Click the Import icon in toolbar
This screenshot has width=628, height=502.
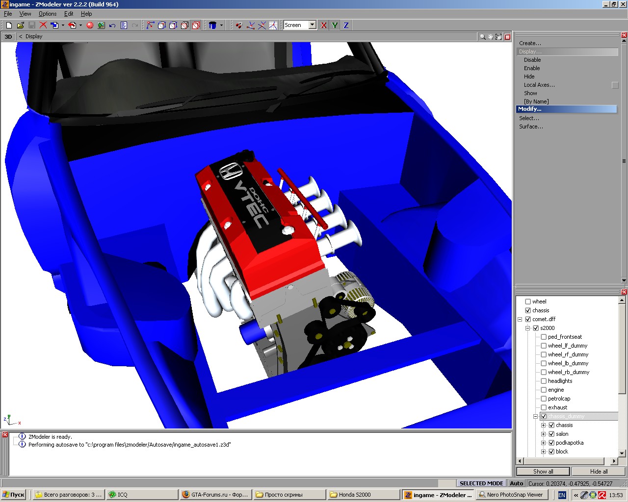[x=54, y=25]
